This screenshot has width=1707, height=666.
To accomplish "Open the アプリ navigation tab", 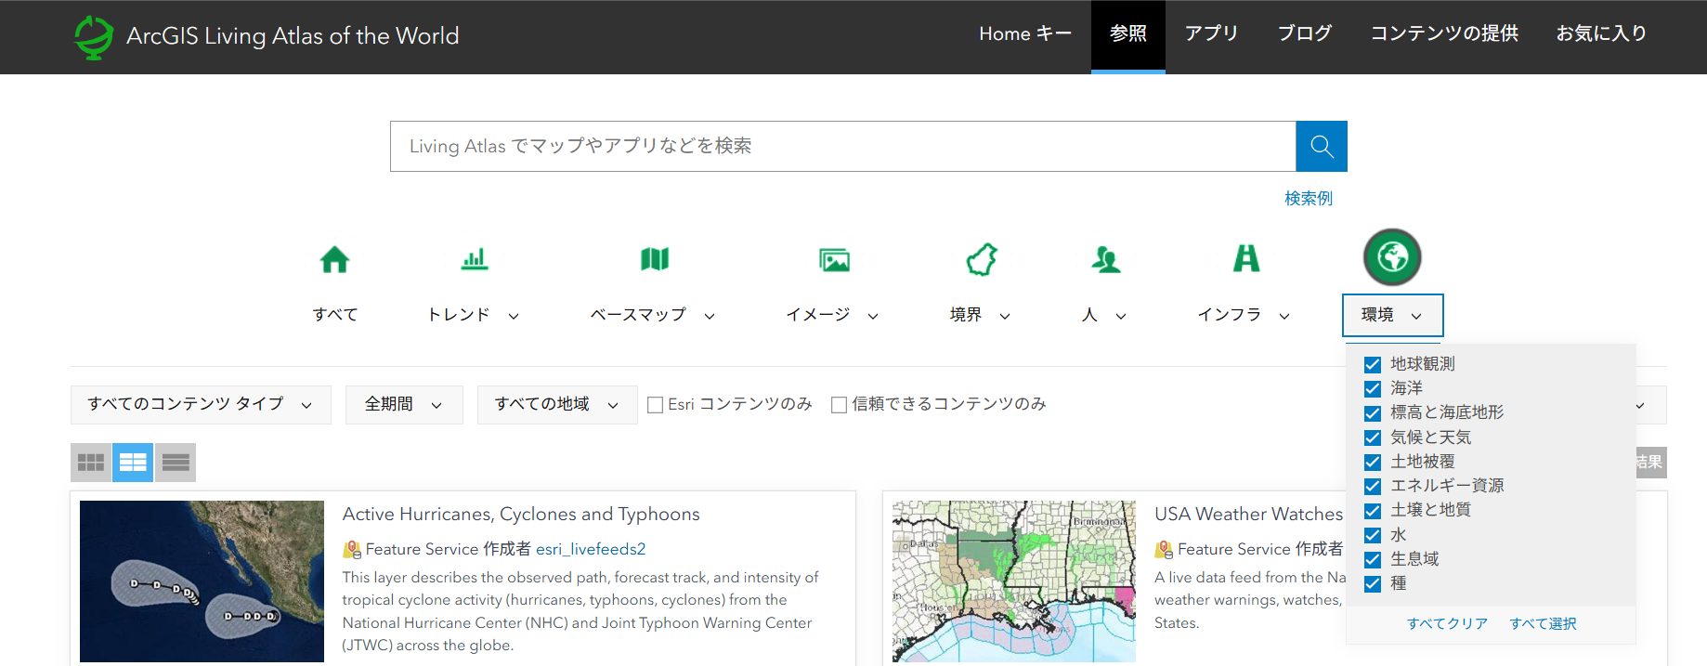I will click(x=1211, y=33).
